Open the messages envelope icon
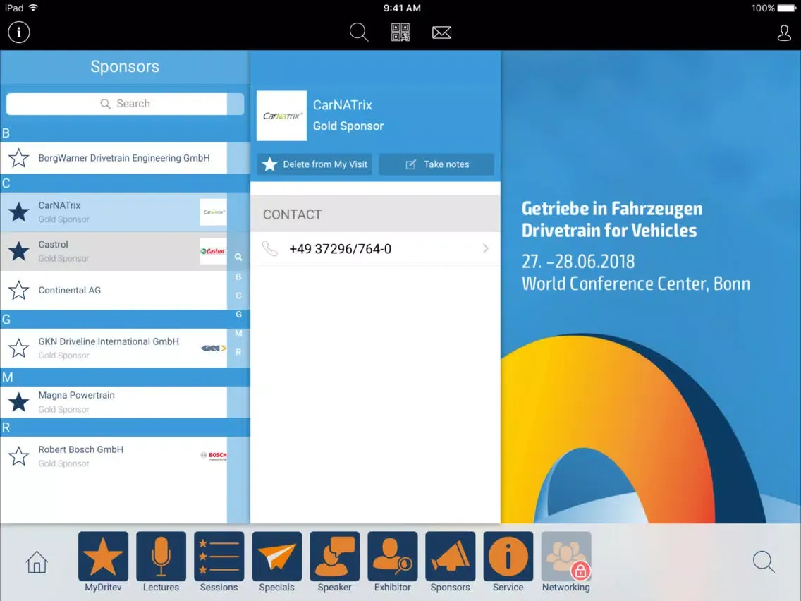This screenshot has height=601, width=801. 441,32
